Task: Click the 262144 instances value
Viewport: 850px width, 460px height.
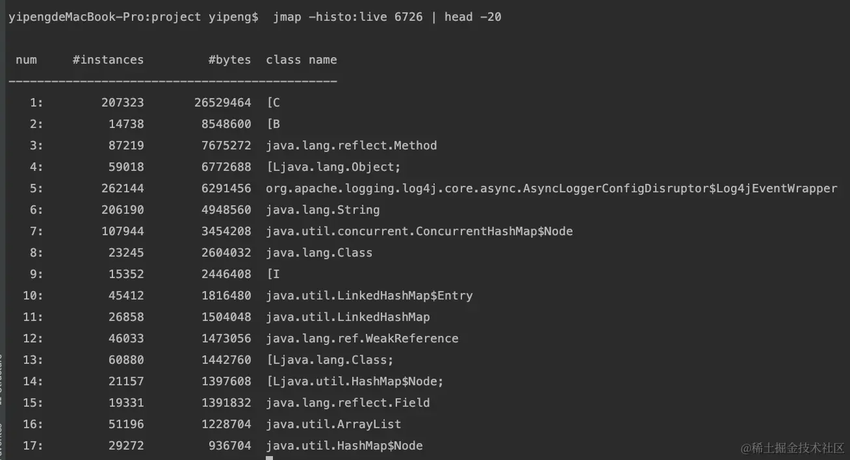Action: click(123, 188)
